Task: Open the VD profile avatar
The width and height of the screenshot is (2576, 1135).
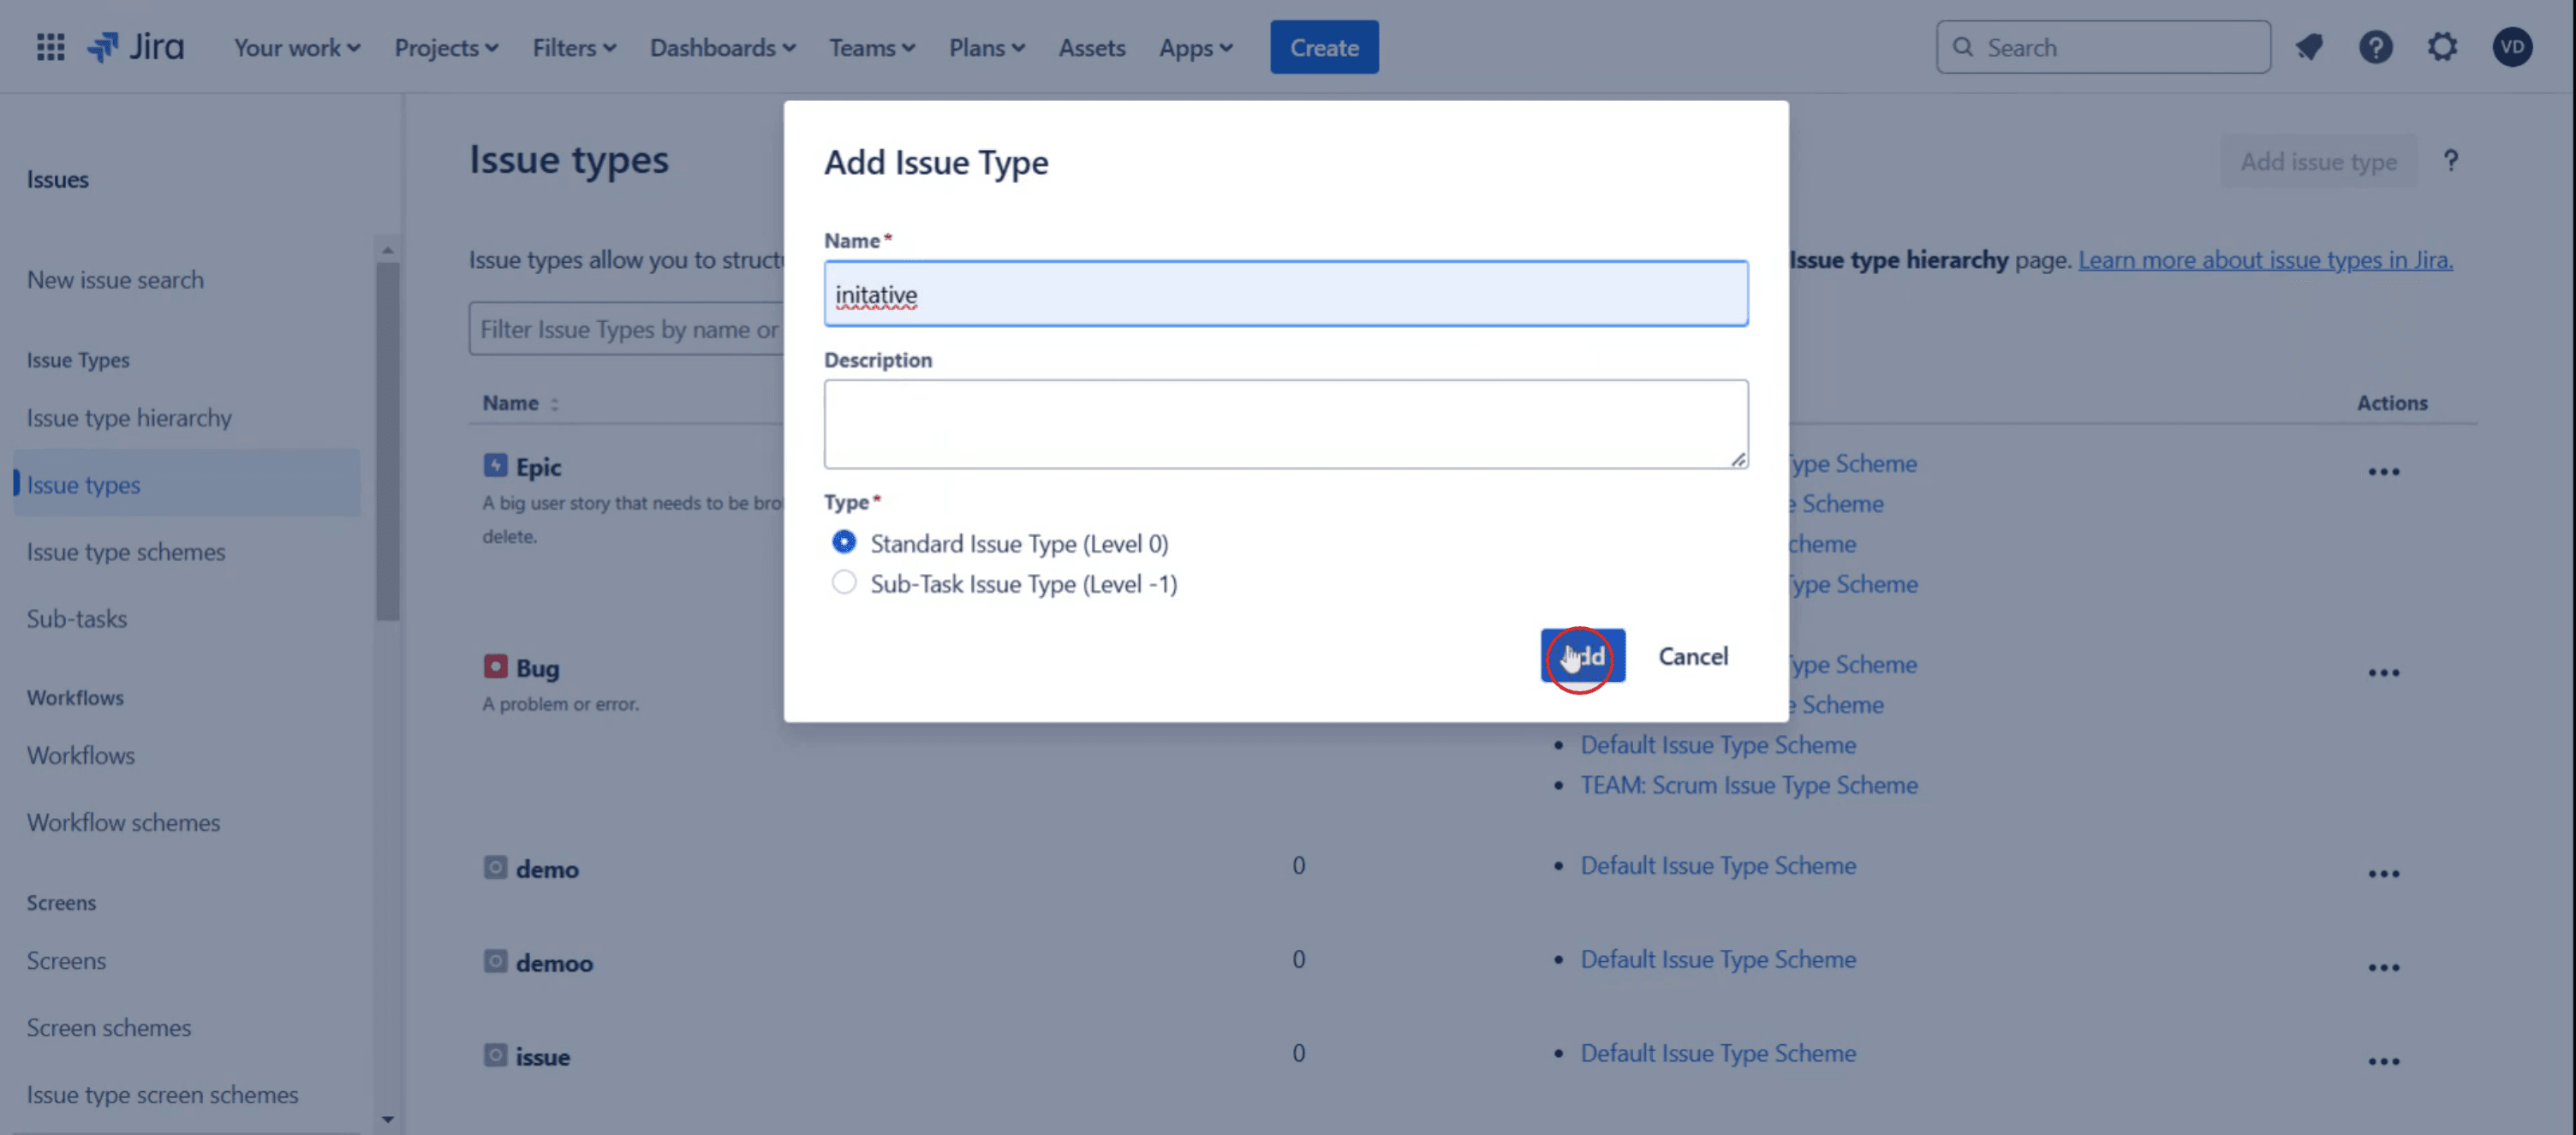Action: tap(2512, 47)
